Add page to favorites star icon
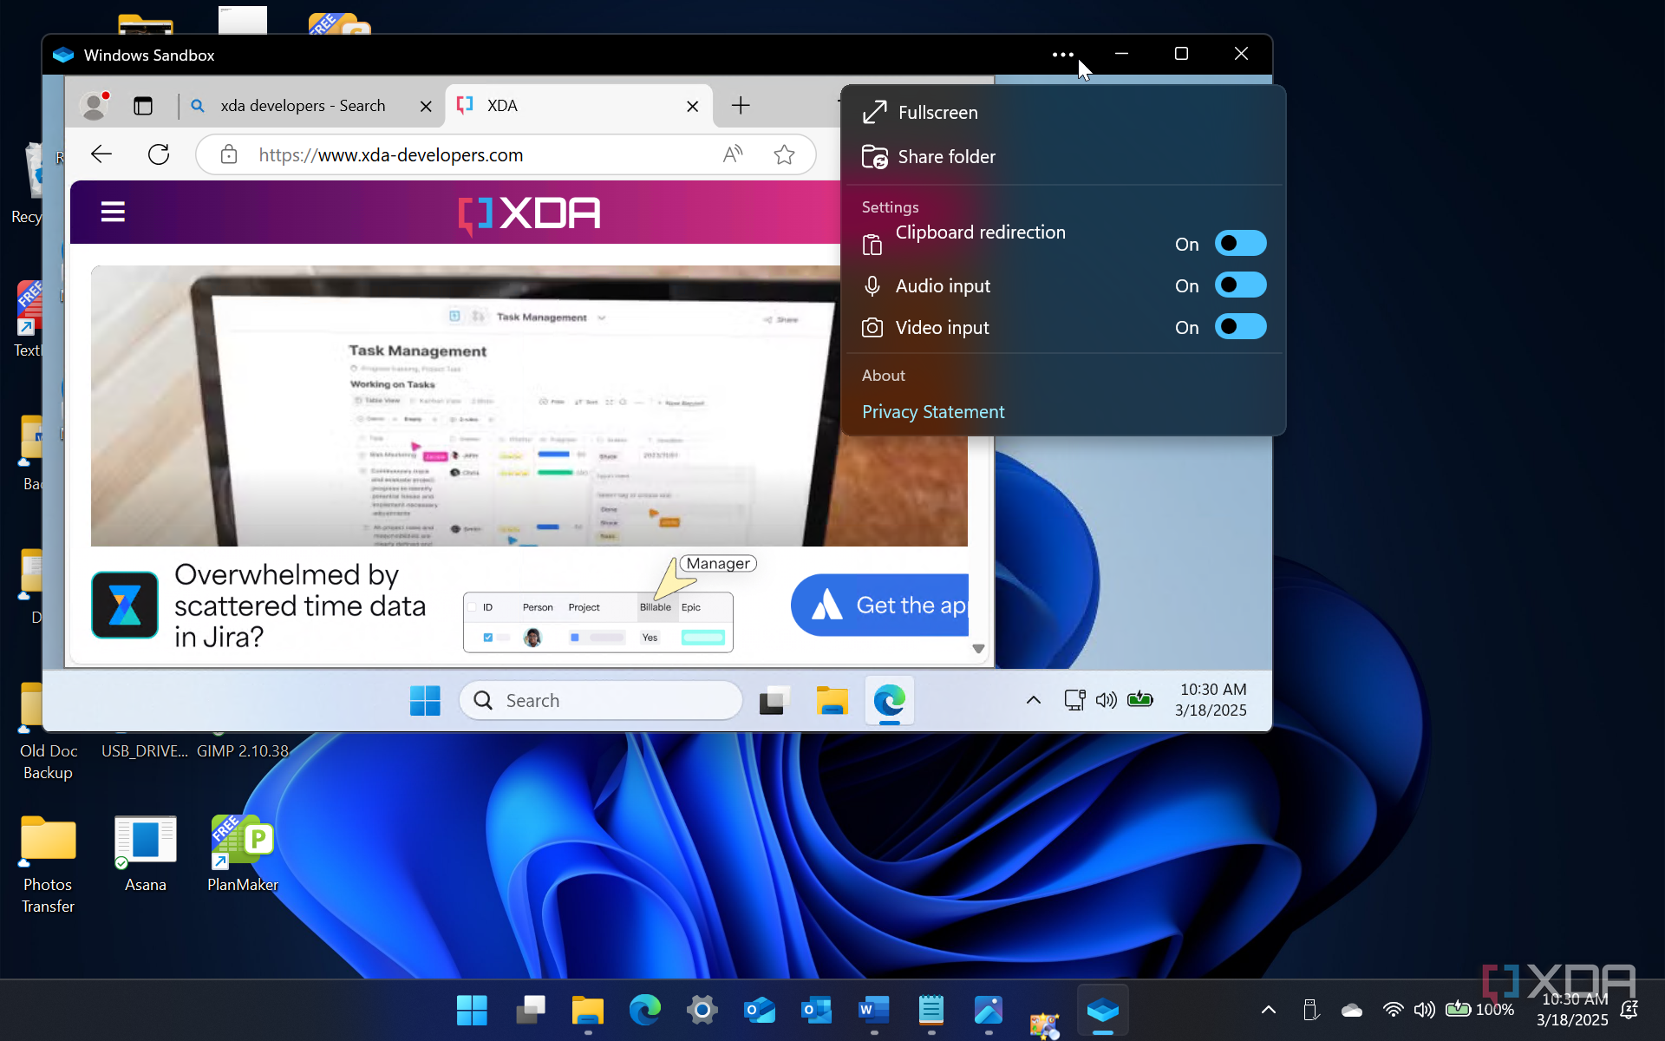The image size is (1665, 1041). 785,154
